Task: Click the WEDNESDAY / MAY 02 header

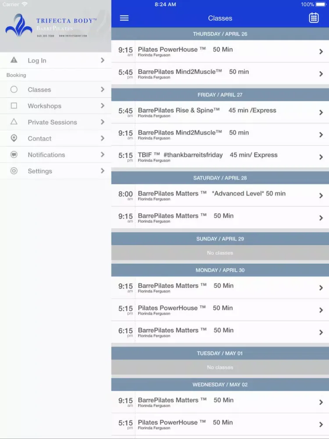Action: tap(220, 385)
